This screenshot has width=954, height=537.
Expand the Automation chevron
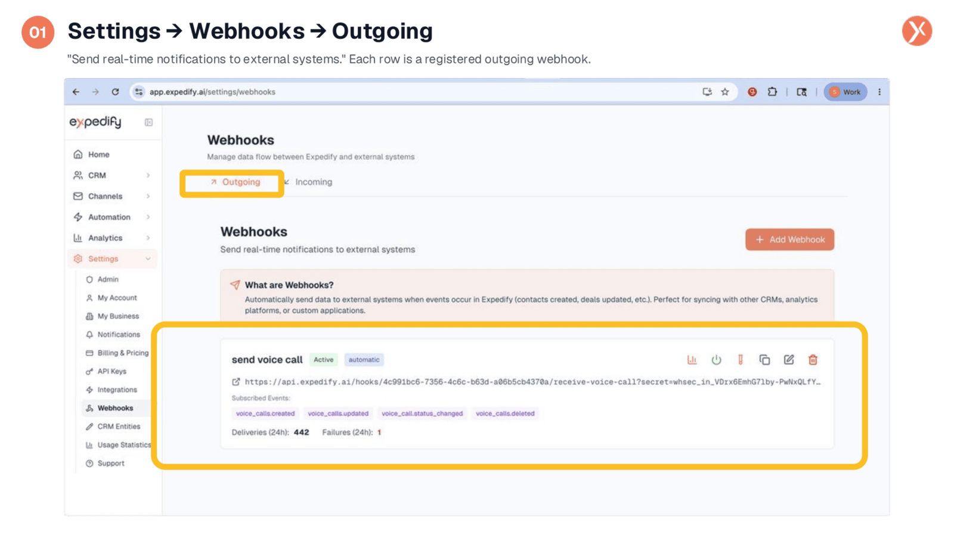[x=148, y=217]
